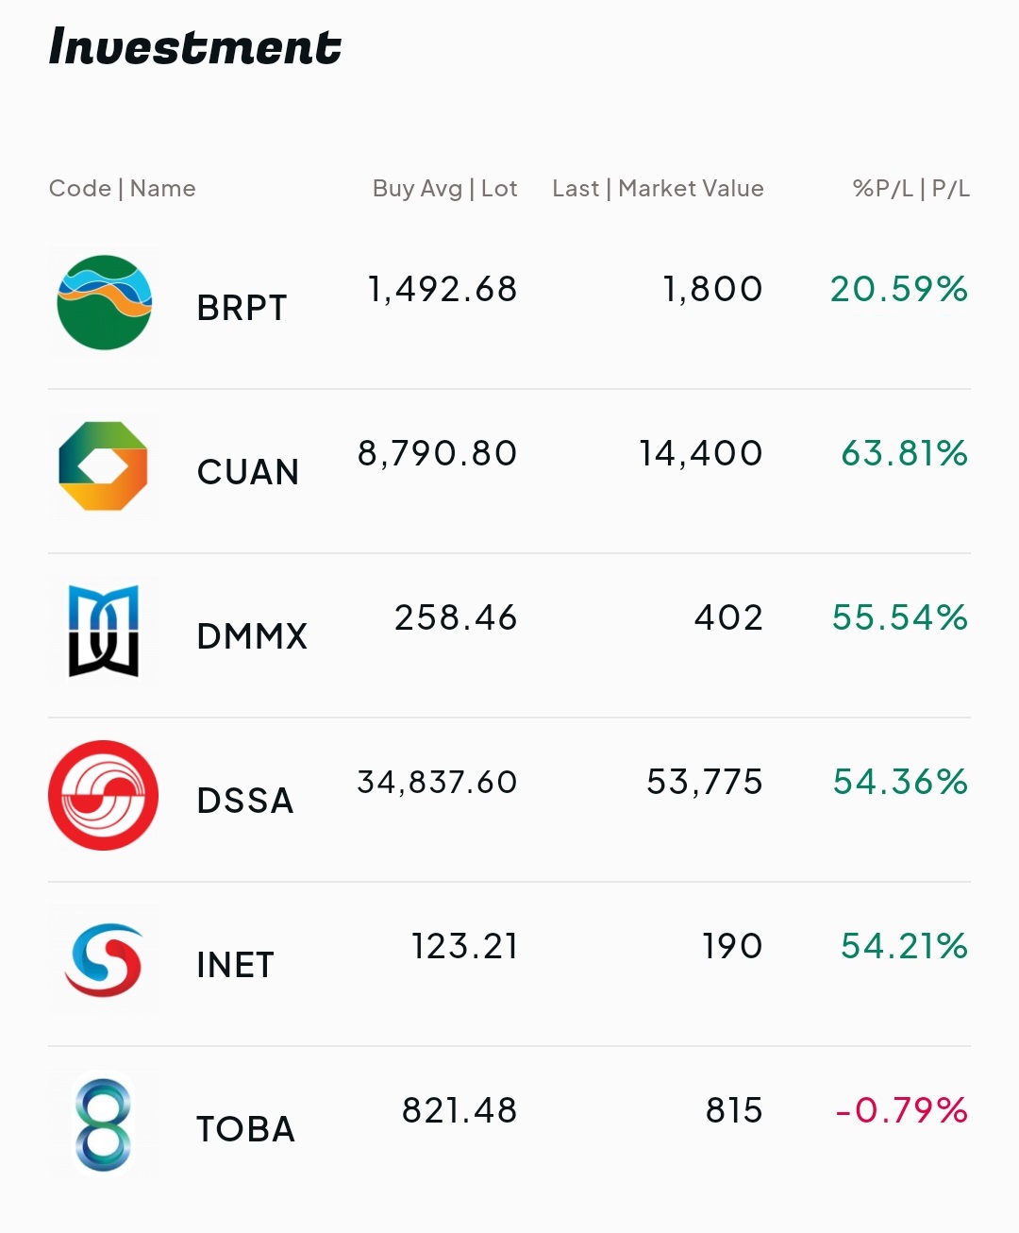Tap the CUAN octagon logo
This screenshot has height=1233, width=1019.
103,466
